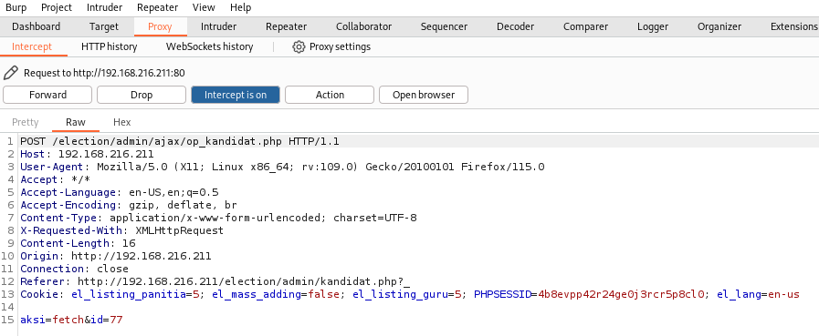Click the Accept-Encoding header line

click(x=129, y=205)
